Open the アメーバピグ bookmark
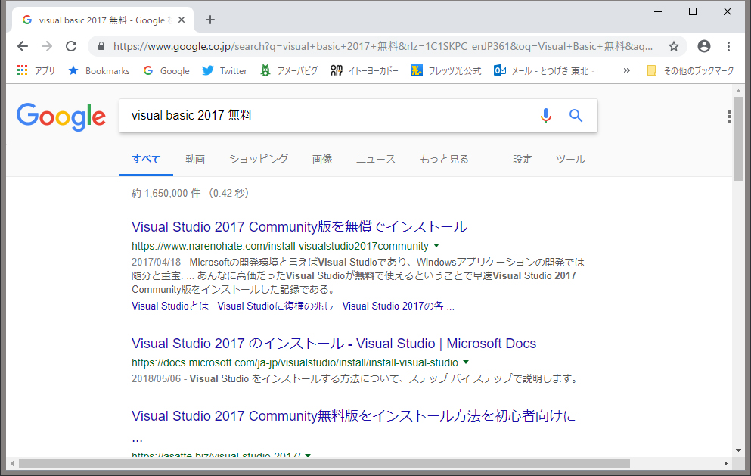Image resolution: width=751 pixels, height=476 pixels. coord(289,71)
